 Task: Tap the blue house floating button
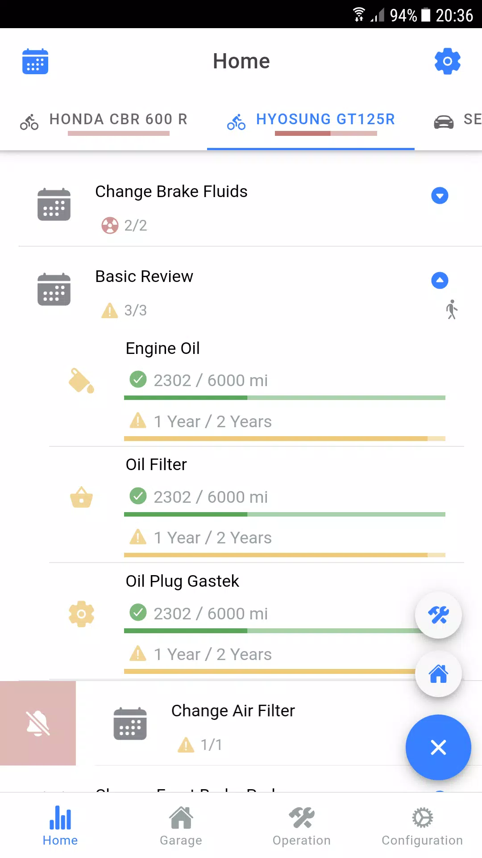pyautogui.click(x=438, y=674)
